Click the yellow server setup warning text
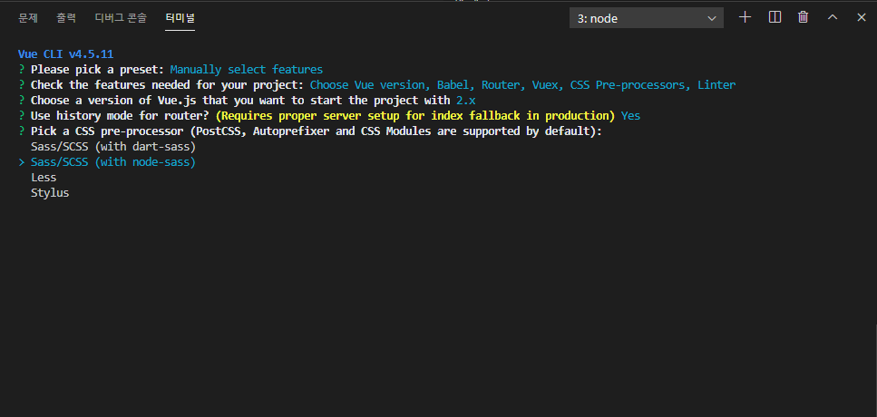877x417 pixels. [x=415, y=116]
